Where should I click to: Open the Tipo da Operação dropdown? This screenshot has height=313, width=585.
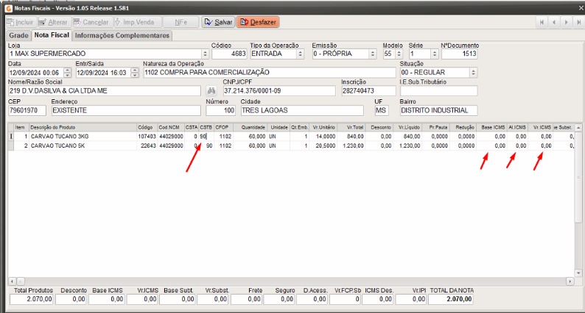(x=300, y=54)
